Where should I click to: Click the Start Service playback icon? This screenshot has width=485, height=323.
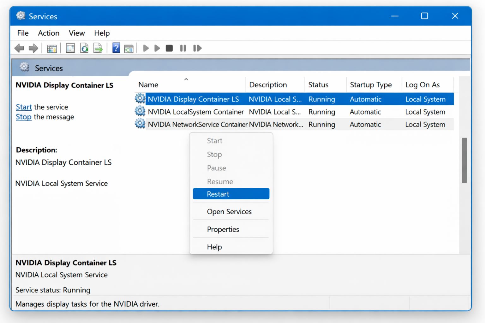click(x=146, y=48)
